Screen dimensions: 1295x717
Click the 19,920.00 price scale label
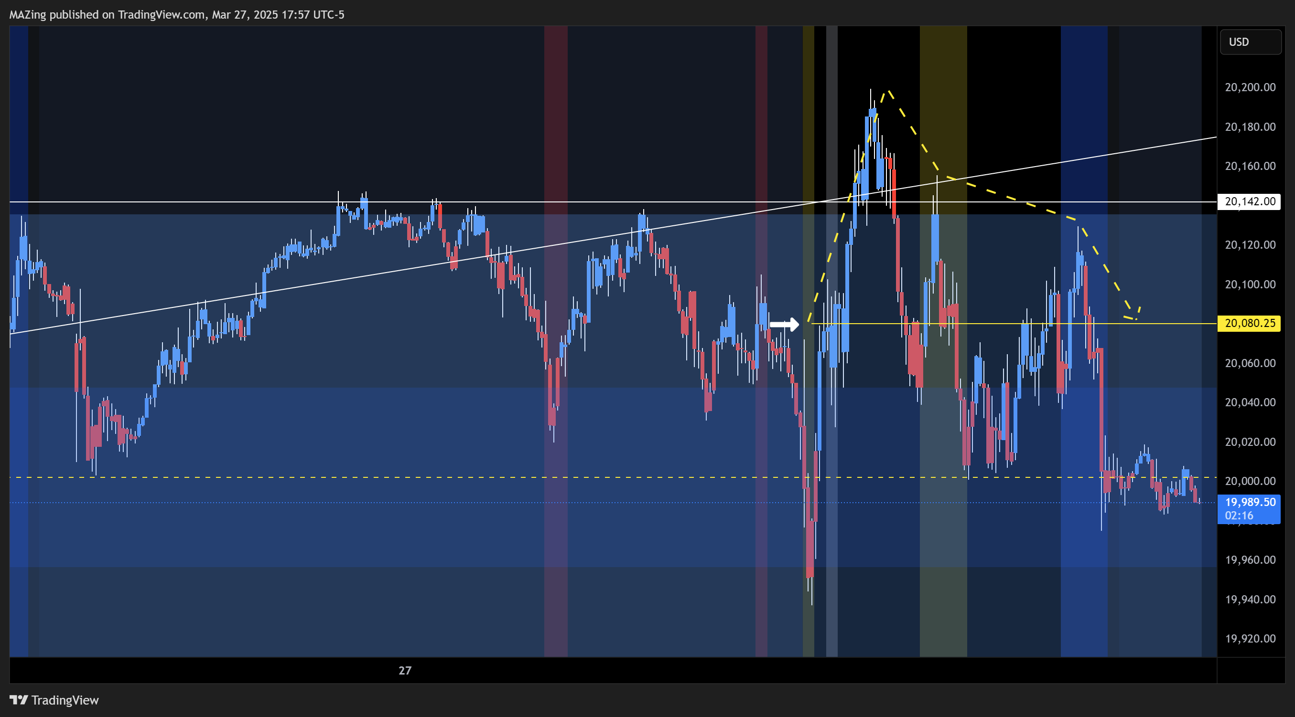pyautogui.click(x=1250, y=639)
